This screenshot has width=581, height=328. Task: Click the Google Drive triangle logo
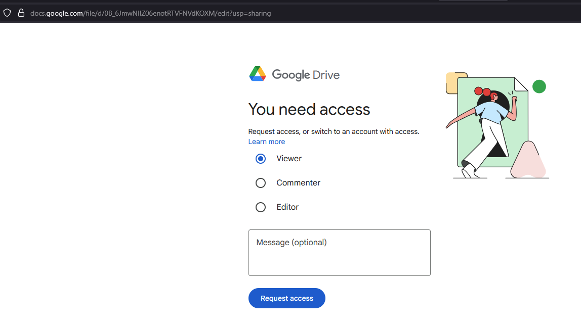(x=258, y=74)
